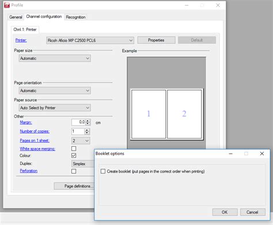Switch to the General tab

click(x=16, y=17)
